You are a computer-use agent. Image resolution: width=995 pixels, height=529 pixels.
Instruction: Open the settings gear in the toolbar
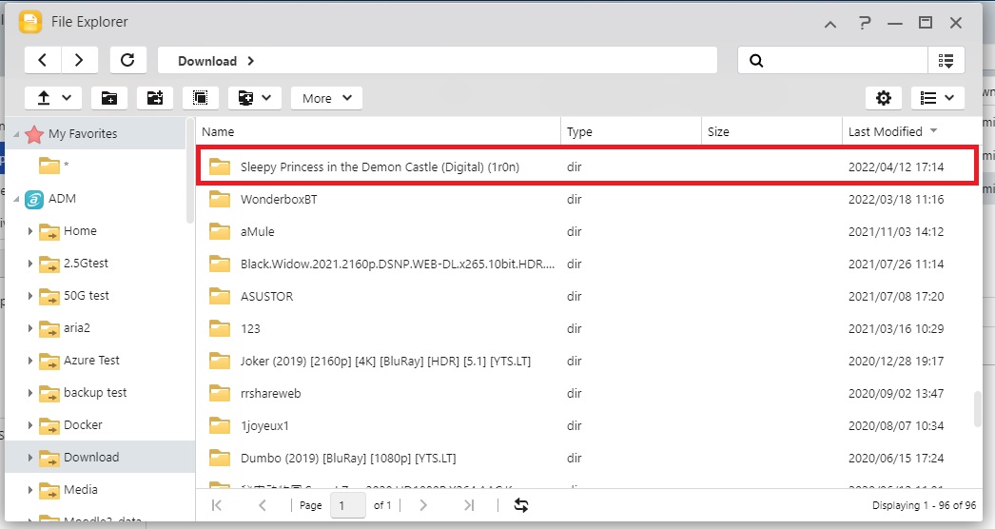tap(884, 98)
